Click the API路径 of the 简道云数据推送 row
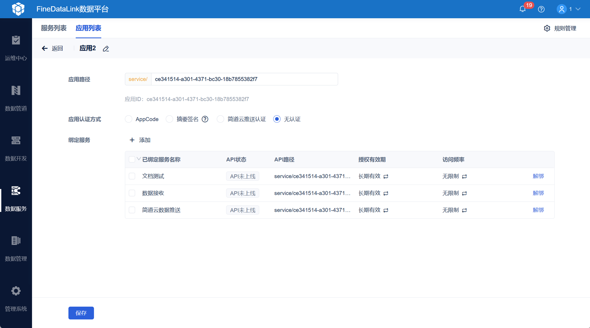Viewport: 590px width, 328px height. (312, 210)
